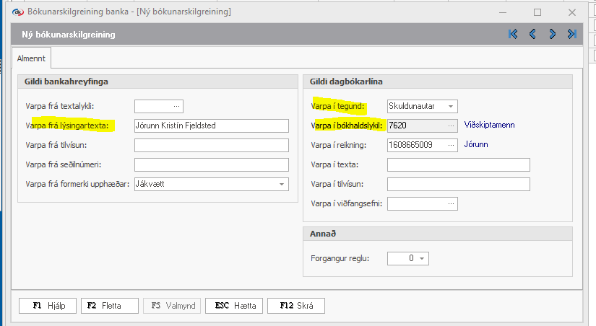Viewport: 596px width, 326px height.
Task: Jump to last record arrow
Action: click(x=572, y=34)
